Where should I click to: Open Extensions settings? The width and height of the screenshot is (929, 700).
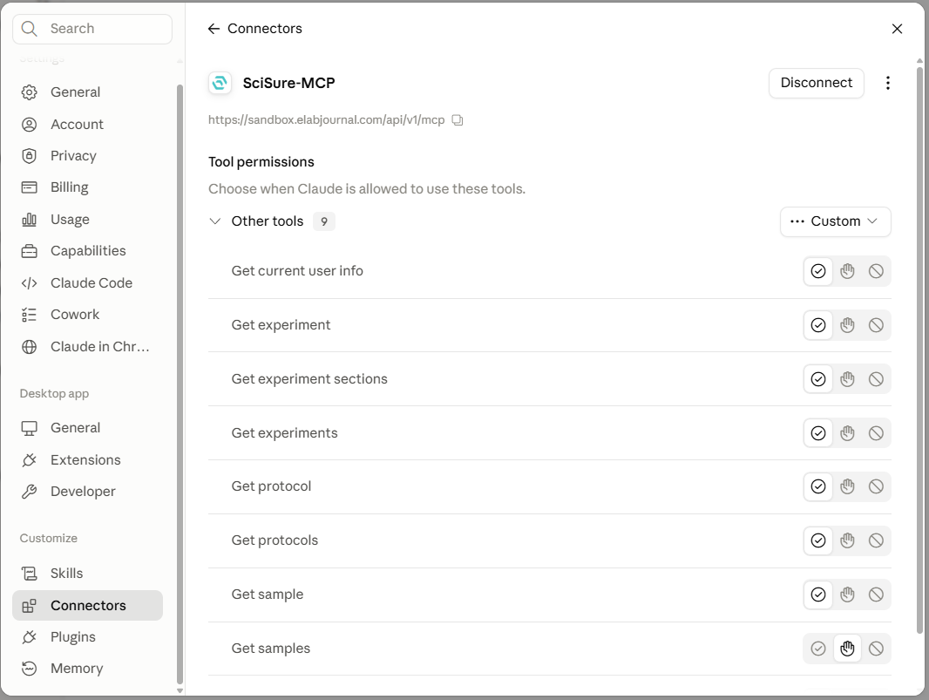click(x=88, y=460)
